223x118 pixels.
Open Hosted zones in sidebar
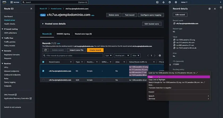pyautogui.click(x=10, y=20)
